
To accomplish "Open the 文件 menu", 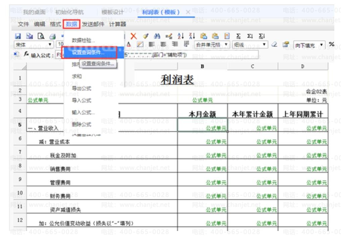I will pyautogui.click(x=23, y=24).
